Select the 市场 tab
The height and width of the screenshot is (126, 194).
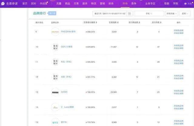click(125, 4)
